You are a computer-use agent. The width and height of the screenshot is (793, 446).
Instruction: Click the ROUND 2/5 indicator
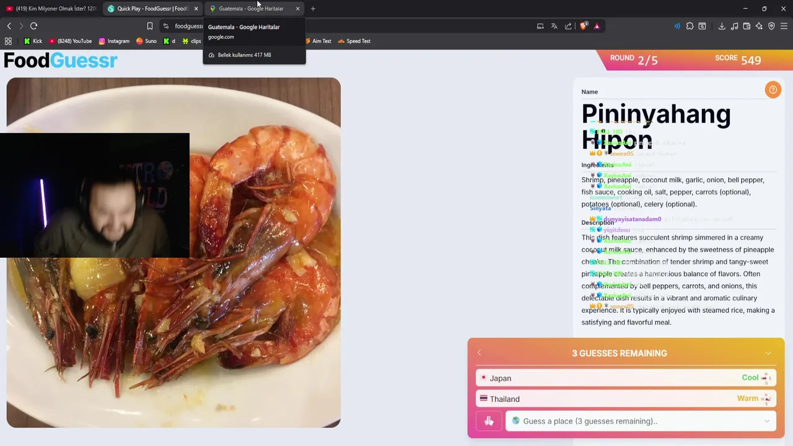click(x=634, y=59)
